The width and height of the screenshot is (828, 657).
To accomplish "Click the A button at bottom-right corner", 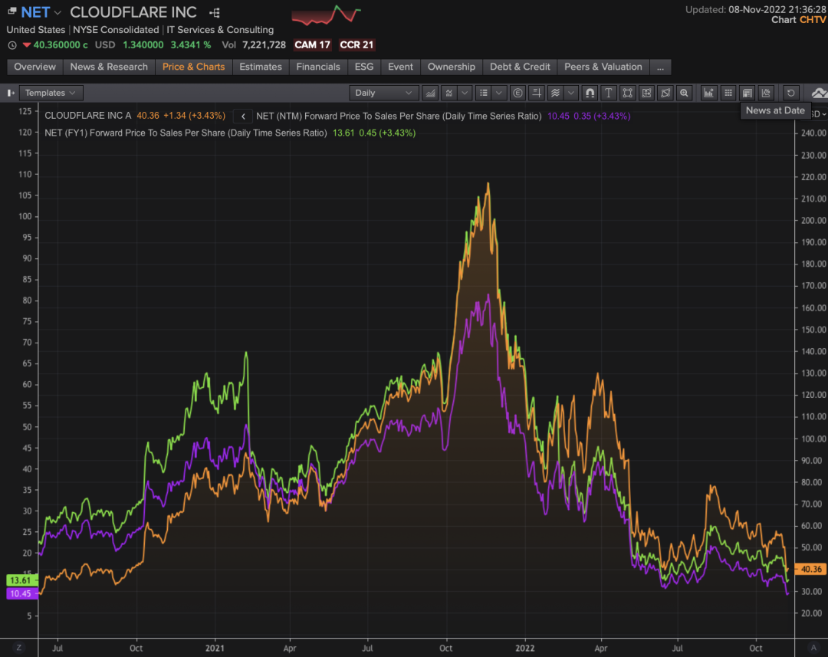I will [813, 648].
